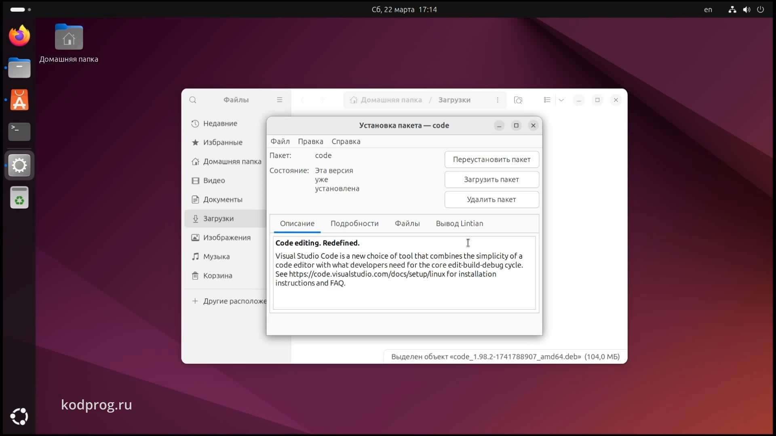Image resolution: width=776 pixels, height=436 pixels.
Task: Open Settings gear icon in dock
Action: 19,165
